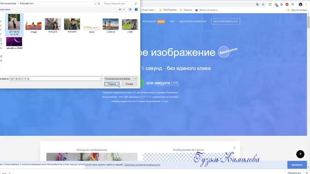Screen dimensions: 310x174
Task: Focus the search field in the file dialog
Action: [x=120, y=3]
